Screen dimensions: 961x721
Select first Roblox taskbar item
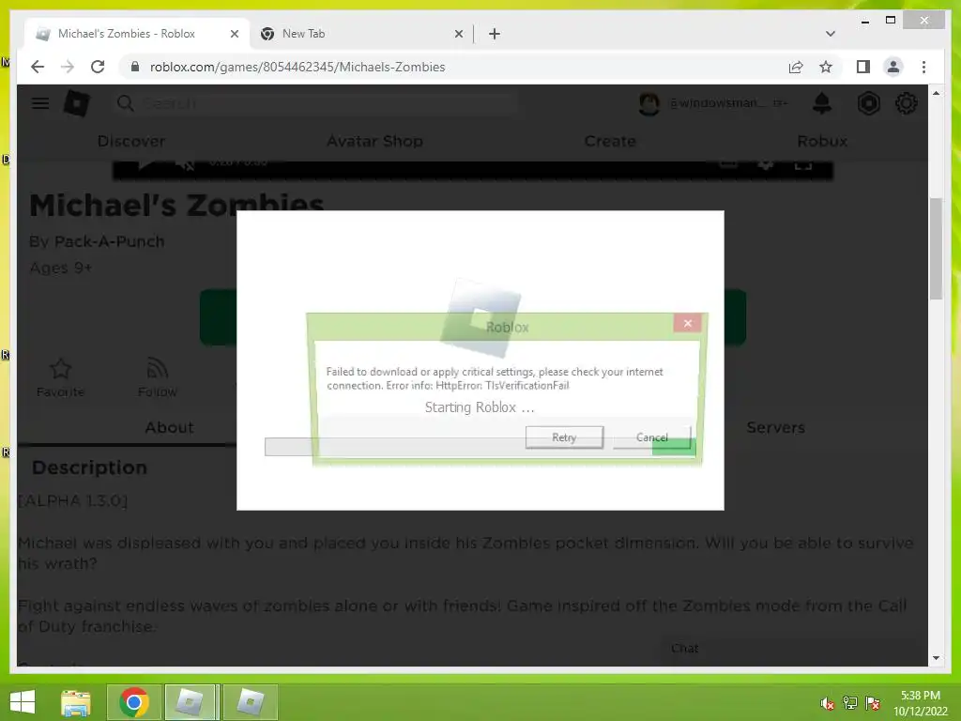point(191,702)
